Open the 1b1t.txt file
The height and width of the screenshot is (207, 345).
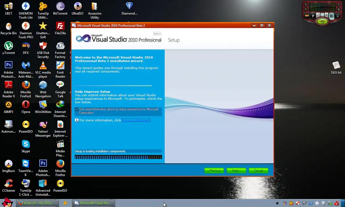336,68
